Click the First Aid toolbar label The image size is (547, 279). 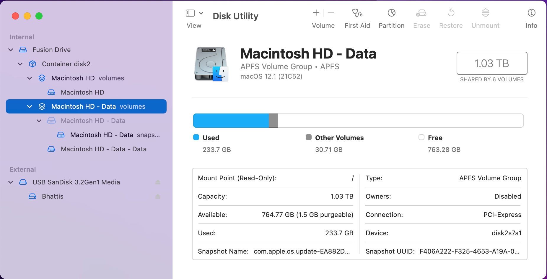357,26
